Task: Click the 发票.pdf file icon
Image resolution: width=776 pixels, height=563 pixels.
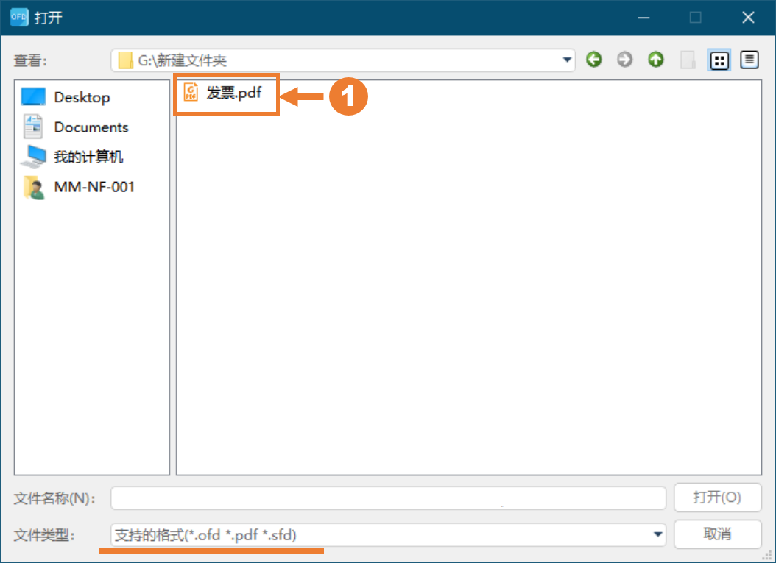Action: (191, 92)
